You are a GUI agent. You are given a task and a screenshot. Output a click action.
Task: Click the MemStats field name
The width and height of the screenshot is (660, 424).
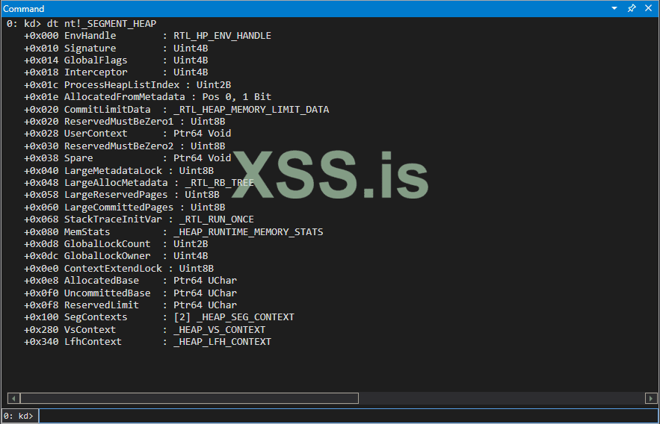click(x=87, y=232)
